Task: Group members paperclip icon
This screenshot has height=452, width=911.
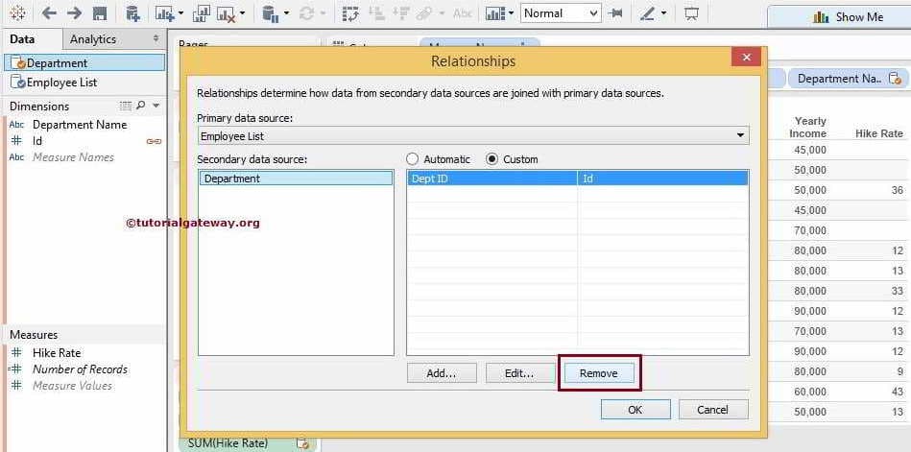Action: 425,13
